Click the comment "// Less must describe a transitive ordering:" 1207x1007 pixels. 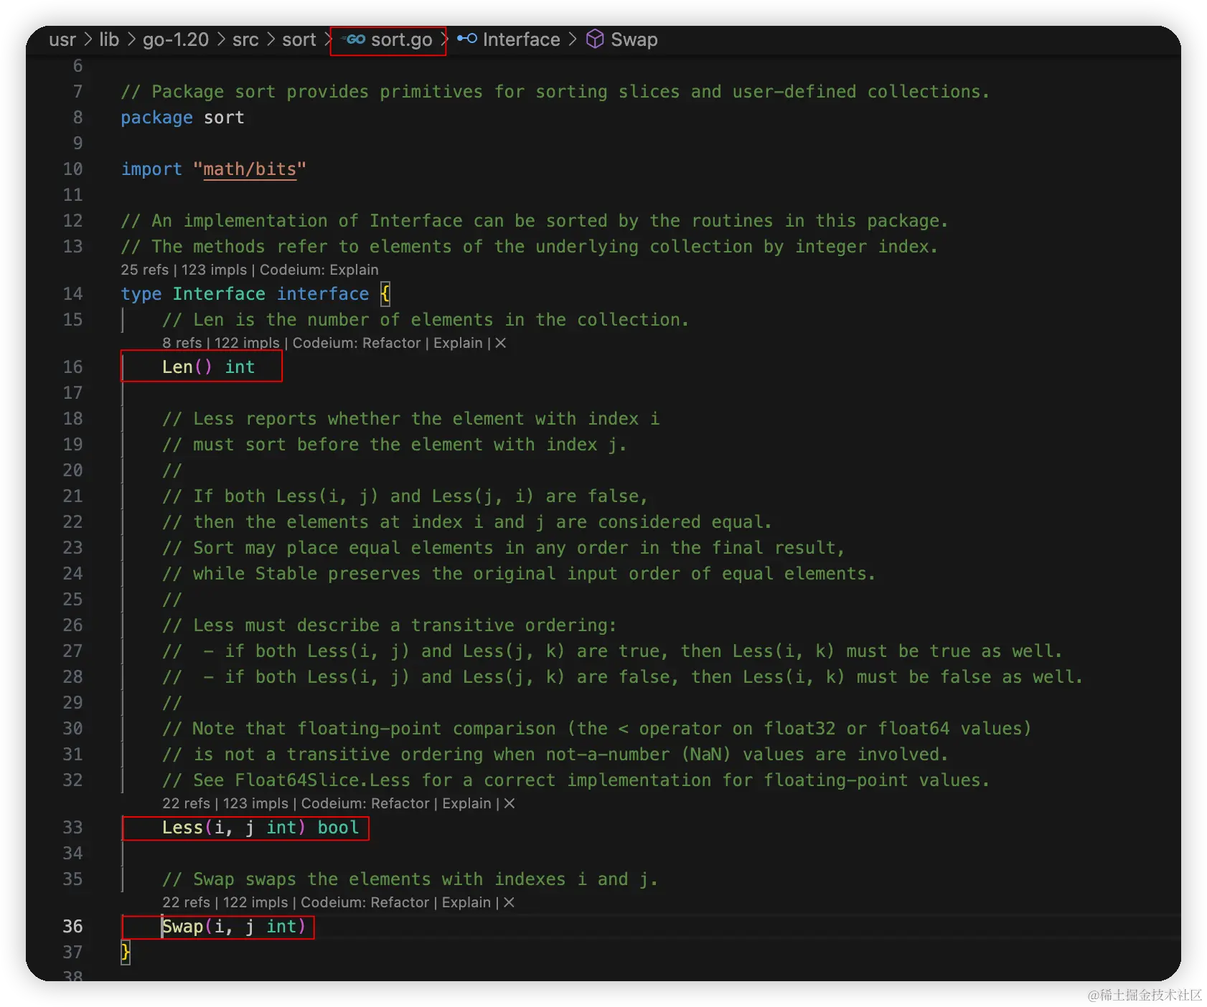pos(389,625)
